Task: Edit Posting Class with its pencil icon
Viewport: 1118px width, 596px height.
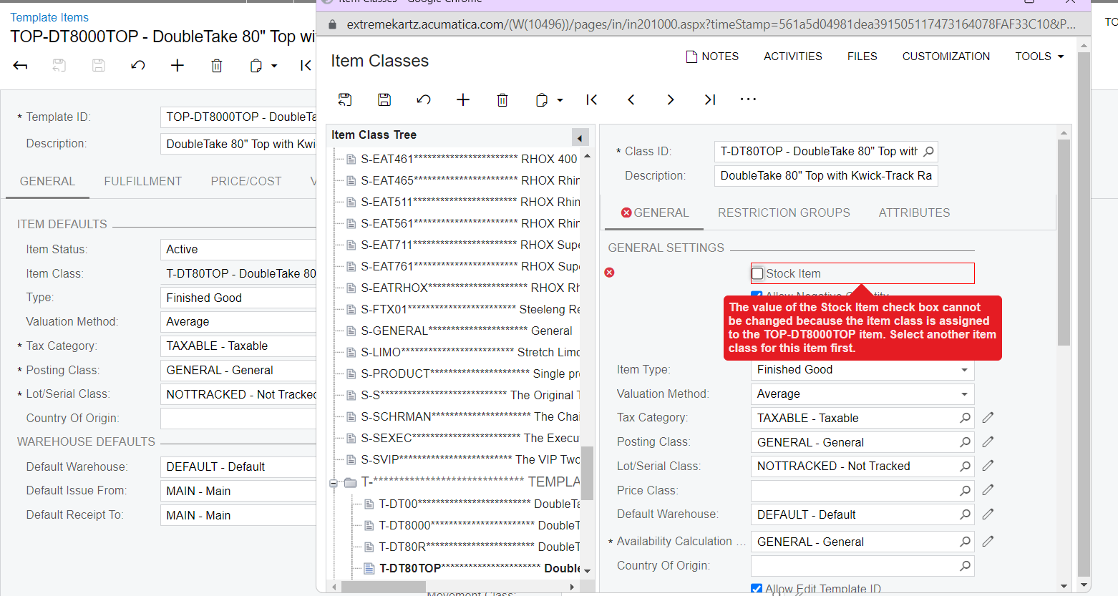Action: click(988, 441)
